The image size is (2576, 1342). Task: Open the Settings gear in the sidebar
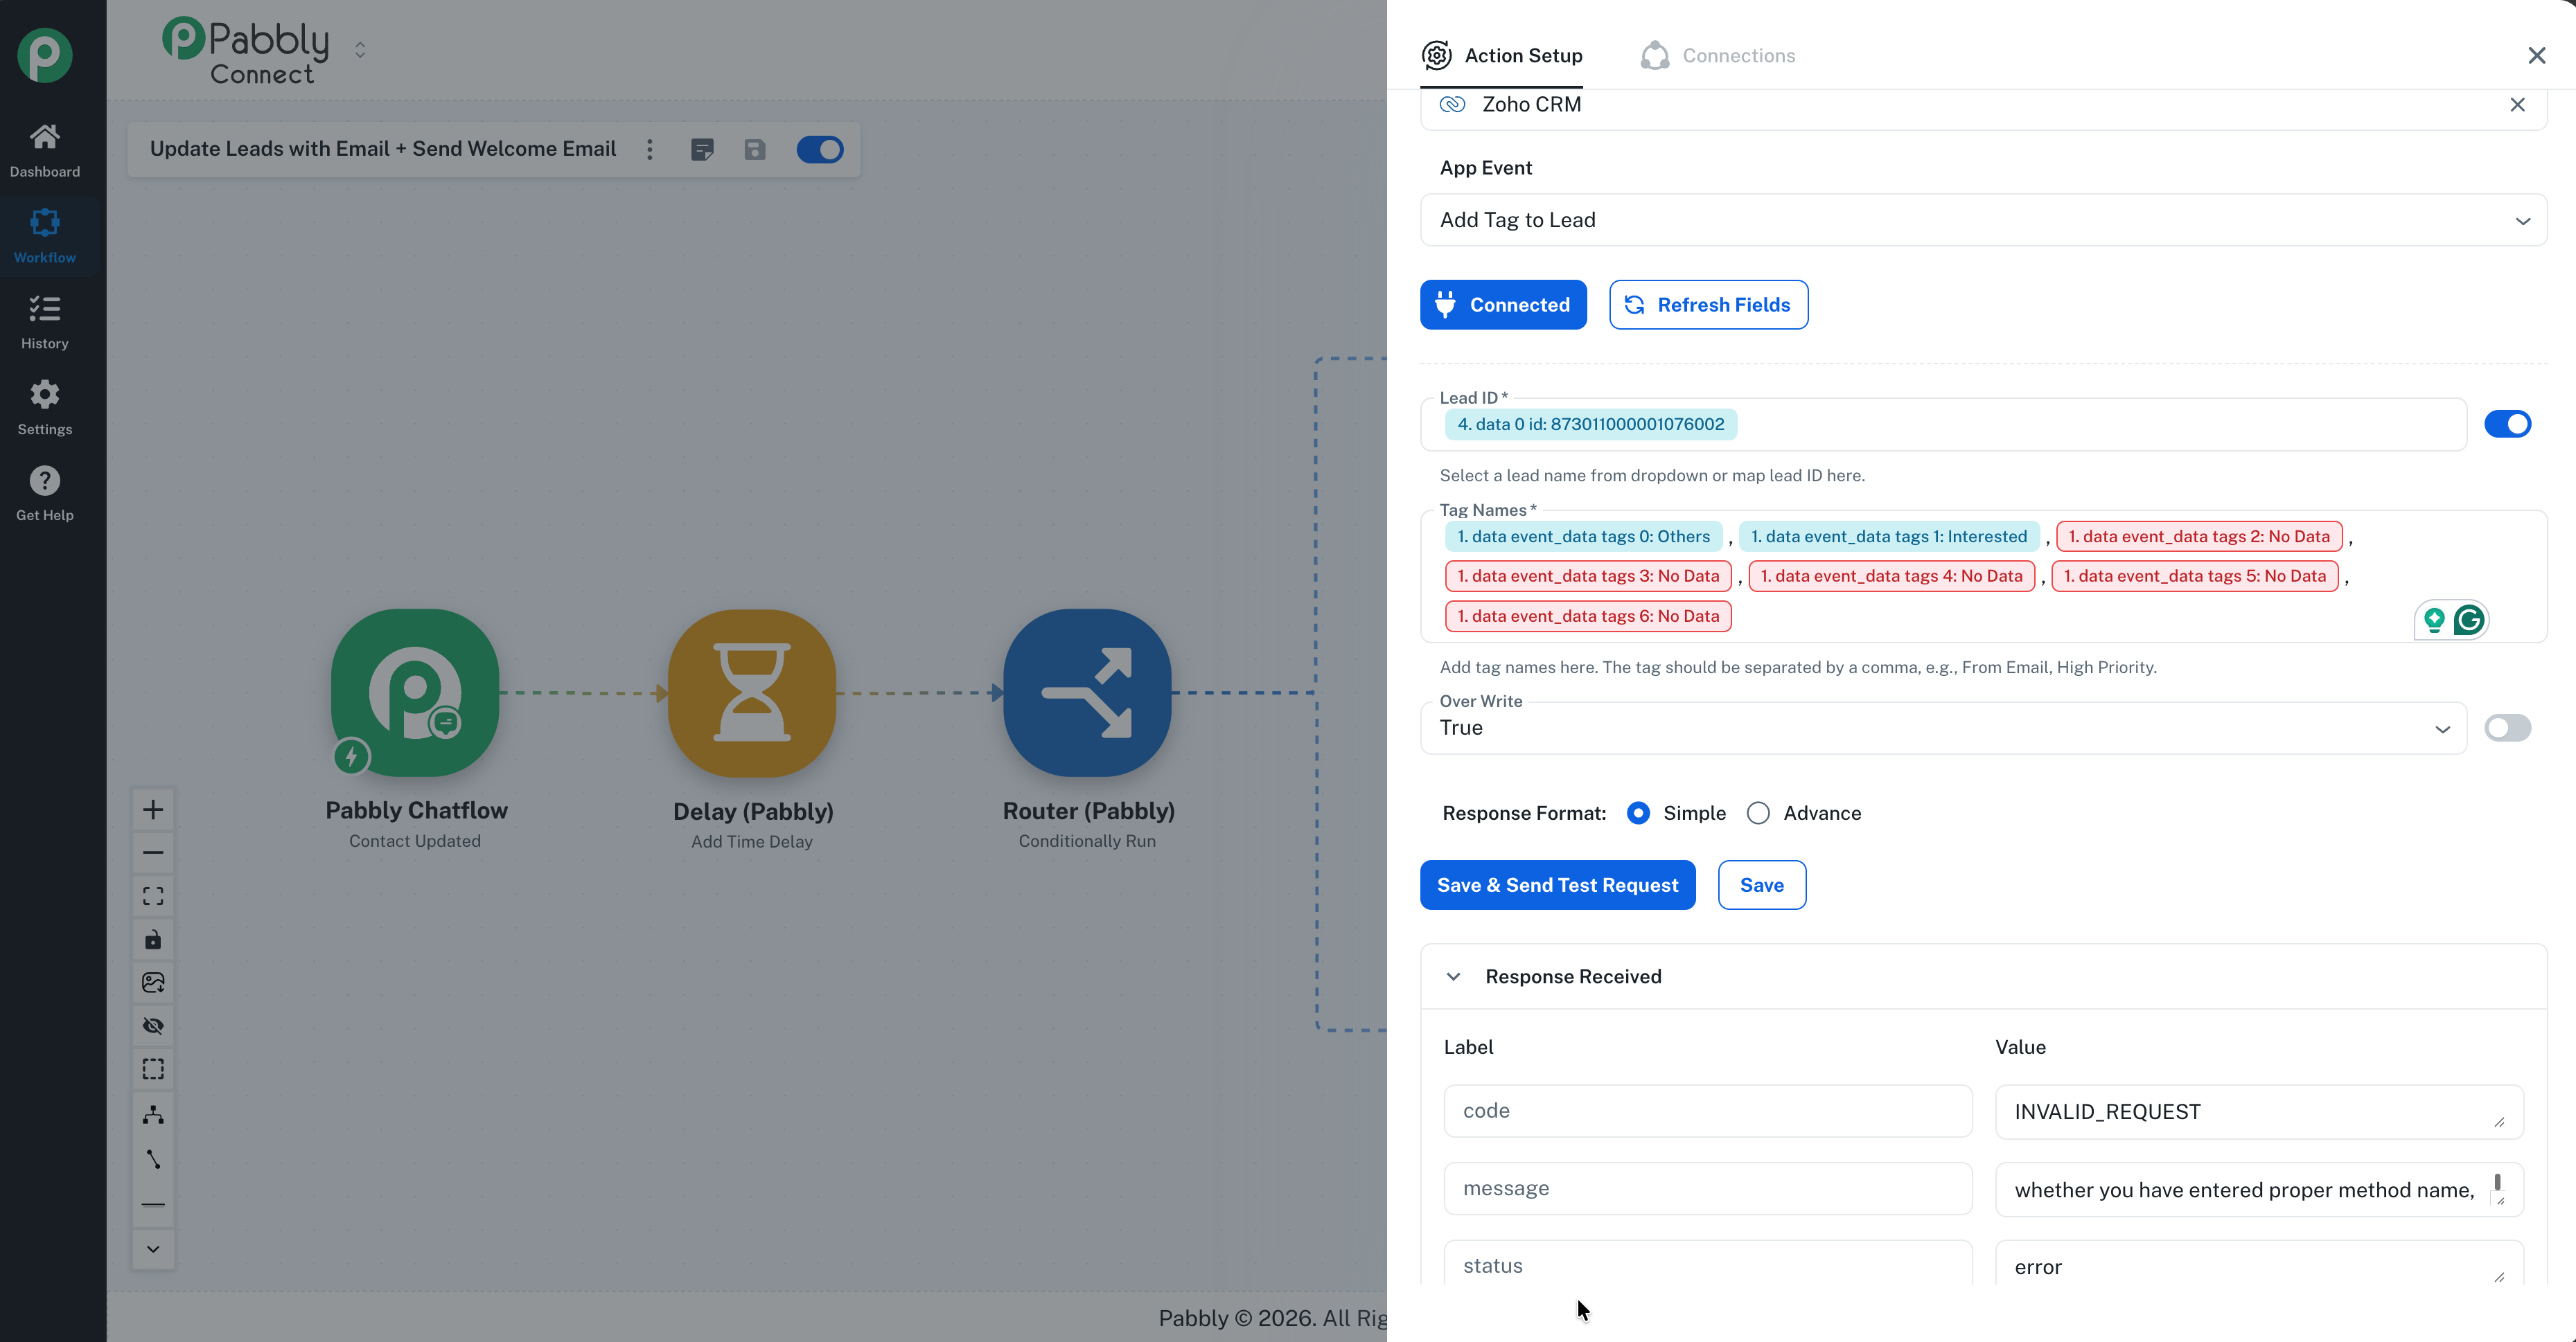point(44,406)
